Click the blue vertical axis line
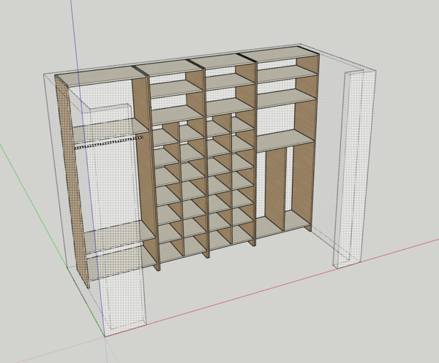 (x=73, y=37)
